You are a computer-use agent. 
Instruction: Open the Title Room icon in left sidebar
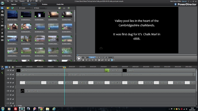click(x=2, y=22)
